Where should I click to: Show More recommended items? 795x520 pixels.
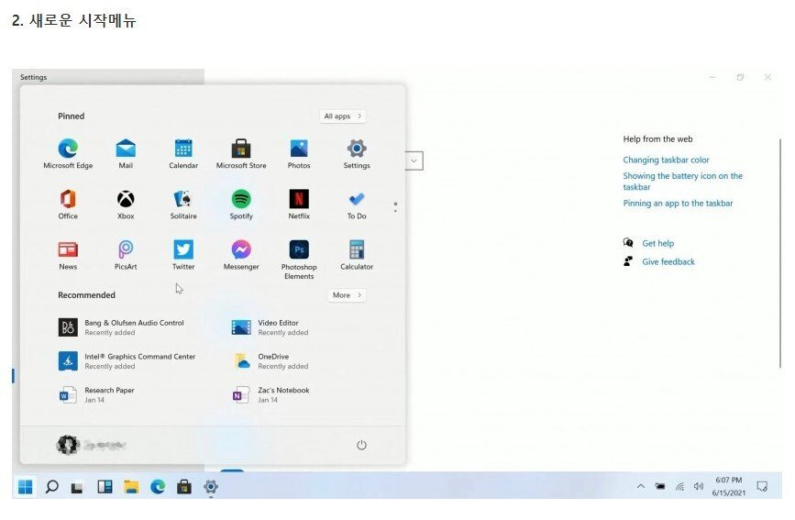(x=347, y=294)
